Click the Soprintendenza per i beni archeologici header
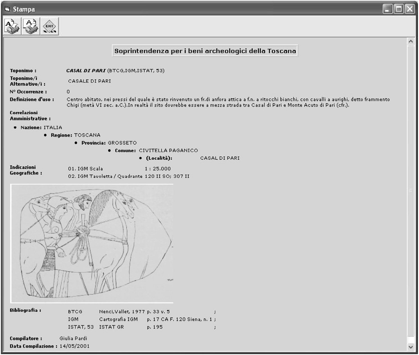The image size is (419, 355). click(205, 51)
